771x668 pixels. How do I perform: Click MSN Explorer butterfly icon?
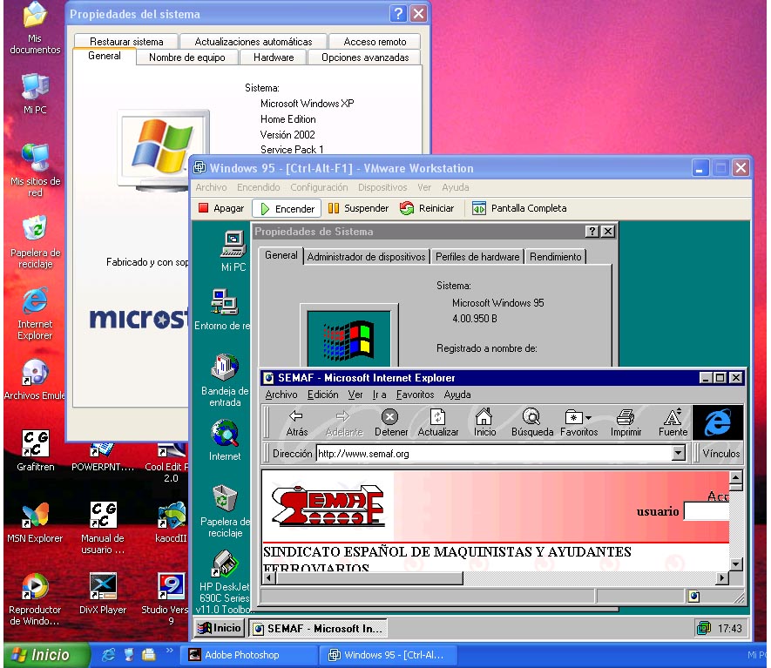(35, 523)
